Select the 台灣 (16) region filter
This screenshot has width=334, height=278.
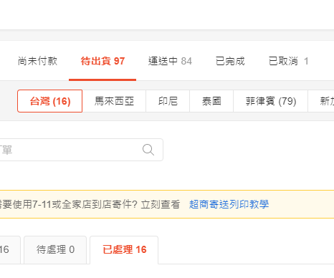coord(50,101)
